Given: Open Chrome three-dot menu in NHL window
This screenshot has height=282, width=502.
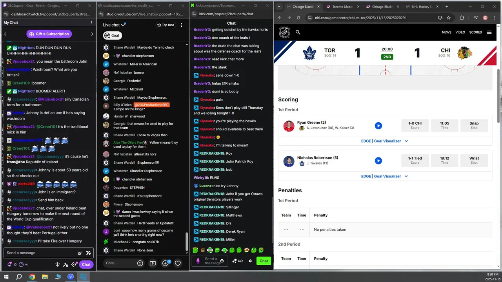Looking at the screenshot, I should pos(495,18).
